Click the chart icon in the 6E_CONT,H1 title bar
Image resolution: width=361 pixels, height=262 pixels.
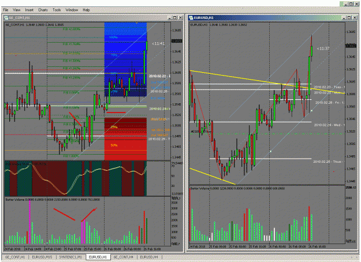6,18
